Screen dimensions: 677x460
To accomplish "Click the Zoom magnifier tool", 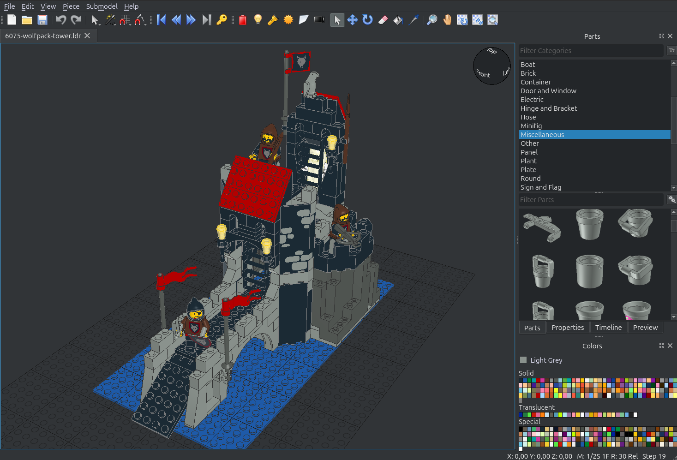I will [x=431, y=20].
